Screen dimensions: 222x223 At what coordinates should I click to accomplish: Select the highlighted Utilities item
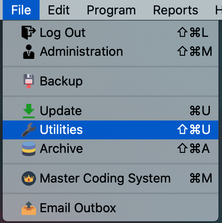[x=111, y=130]
